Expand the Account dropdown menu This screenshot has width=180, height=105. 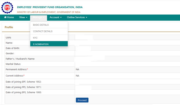(x=55, y=17)
